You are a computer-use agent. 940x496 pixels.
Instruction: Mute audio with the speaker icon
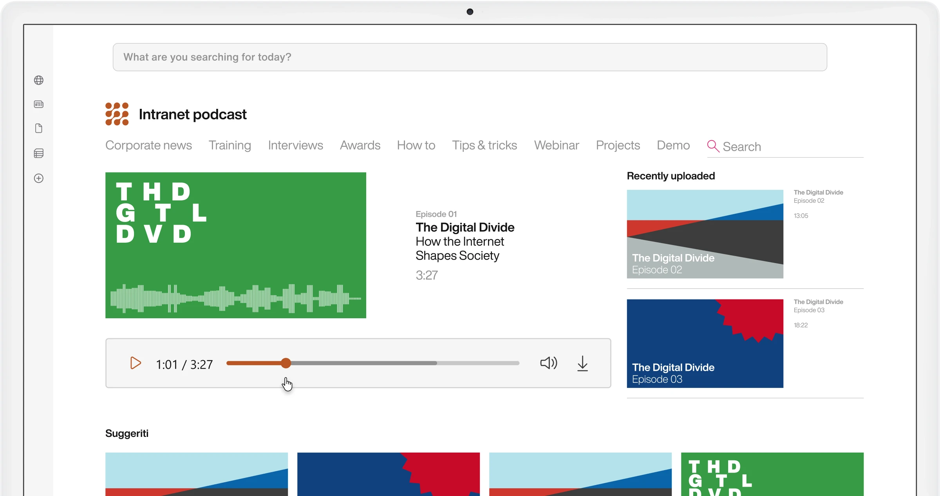pos(549,363)
